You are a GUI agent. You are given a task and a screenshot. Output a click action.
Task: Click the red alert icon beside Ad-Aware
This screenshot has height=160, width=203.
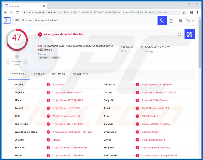tap(137, 85)
